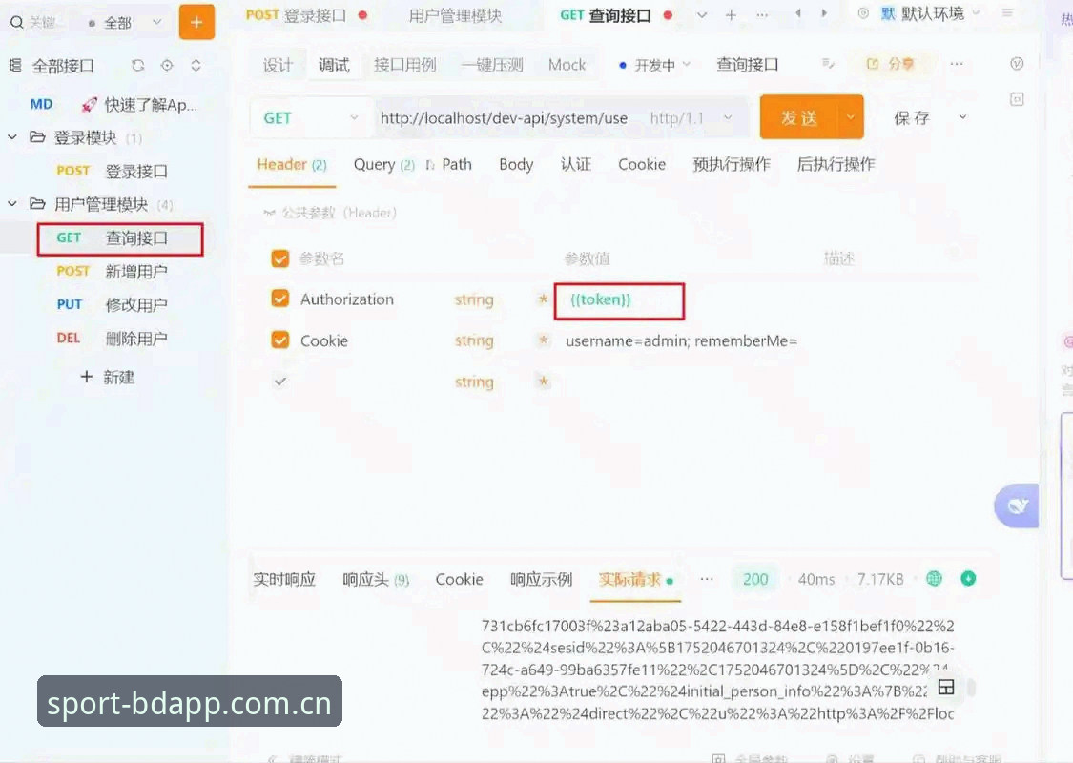Open the GET method dropdown
Image resolution: width=1073 pixels, height=763 pixels.
click(x=311, y=118)
